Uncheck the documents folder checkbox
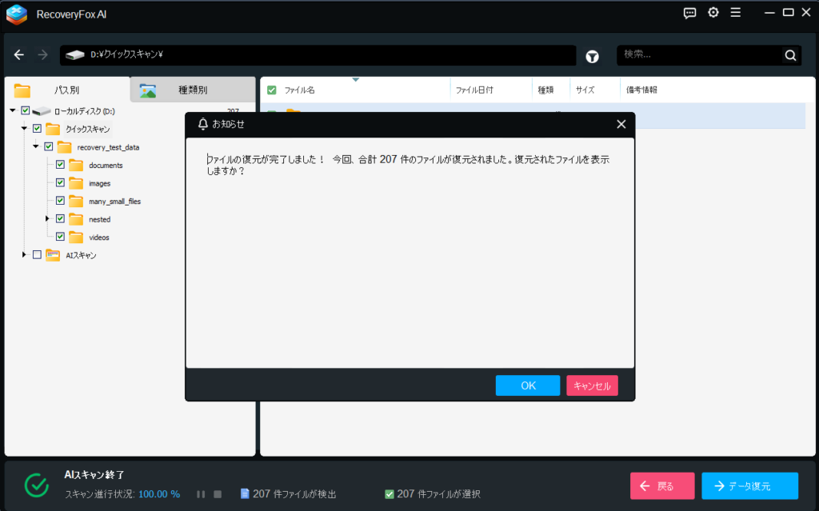Image resolution: width=819 pixels, height=511 pixels. [60, 165]
